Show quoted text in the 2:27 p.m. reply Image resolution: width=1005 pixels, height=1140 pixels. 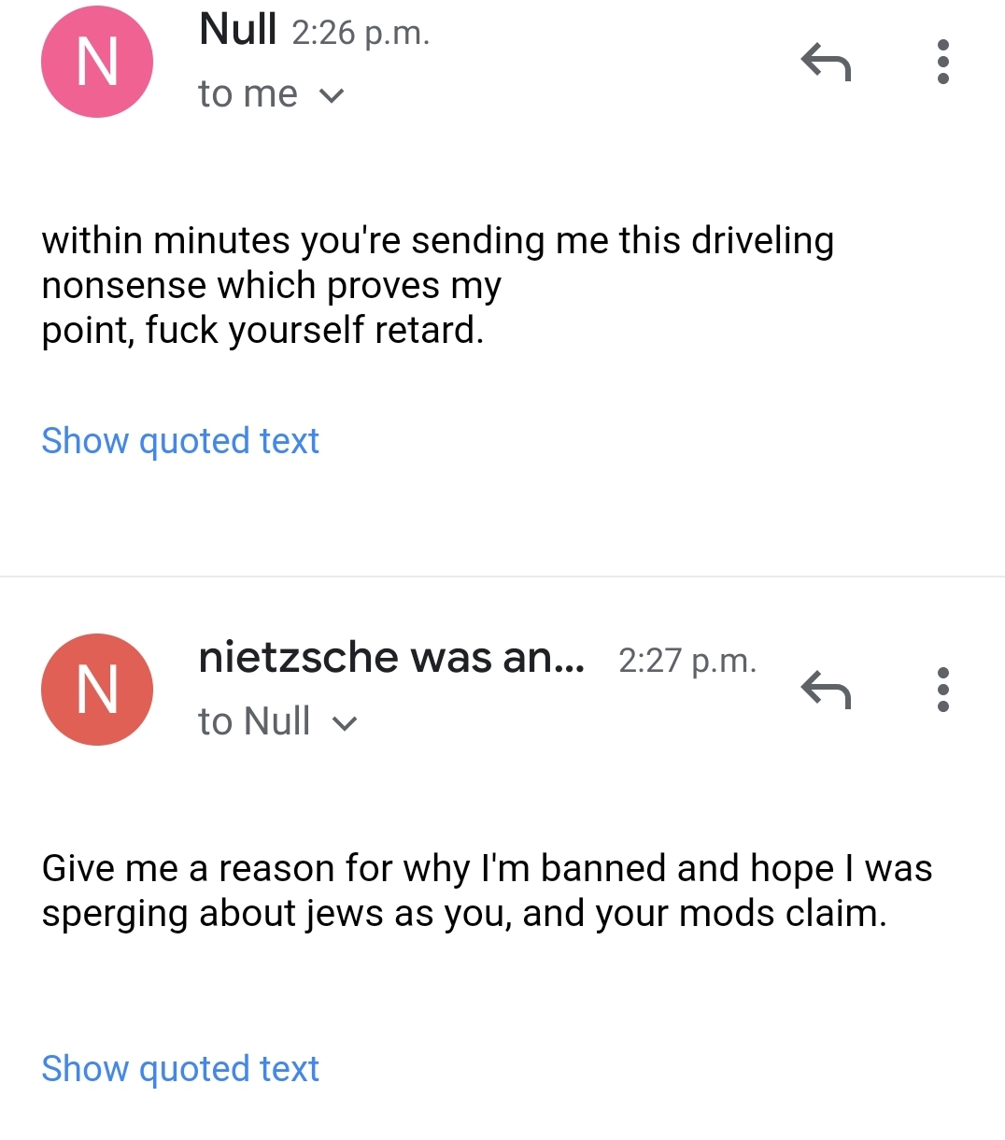tap(180, 1068)
